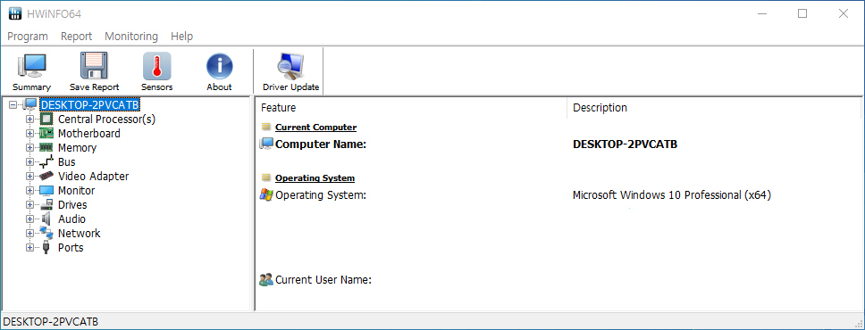The image size is (865, 330).
Task: Maximize the HWiNFO64 window
Action: click(x=802, y=13)
